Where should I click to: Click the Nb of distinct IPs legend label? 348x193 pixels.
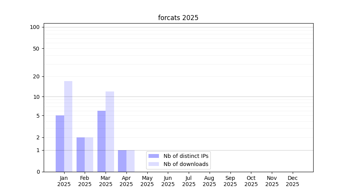(186, 156)
